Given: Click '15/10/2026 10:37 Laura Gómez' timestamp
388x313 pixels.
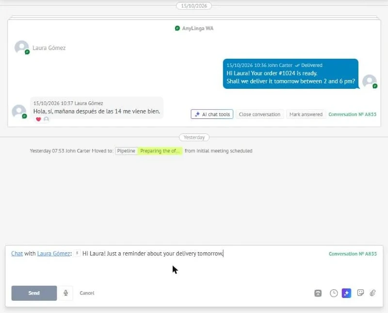Looking at the screenshot, I should 68,103.
